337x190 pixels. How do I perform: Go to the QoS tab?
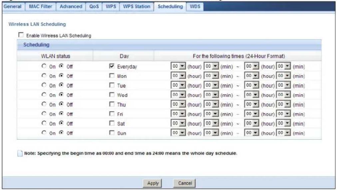94,6
